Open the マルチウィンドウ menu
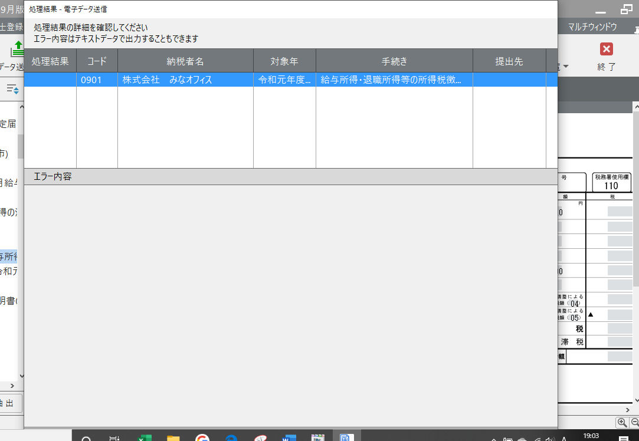Screen dimensions: 639x441 [x=592, y=27]
